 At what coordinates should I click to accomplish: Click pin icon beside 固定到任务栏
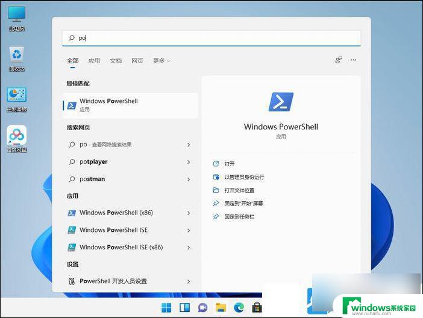216,217
